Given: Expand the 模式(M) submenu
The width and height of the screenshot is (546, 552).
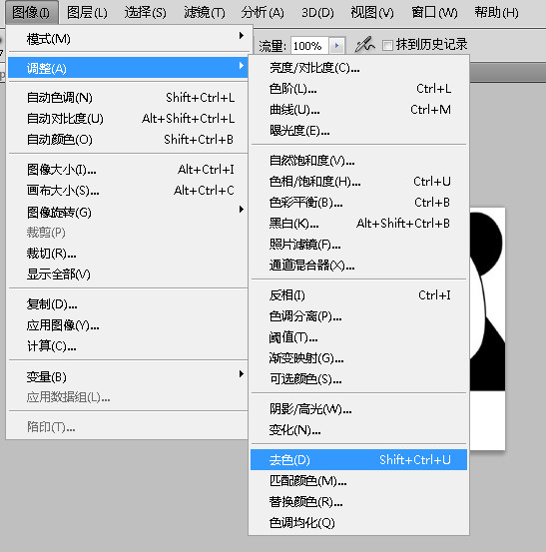Looking at the screenshot, I should pos(128,38).
